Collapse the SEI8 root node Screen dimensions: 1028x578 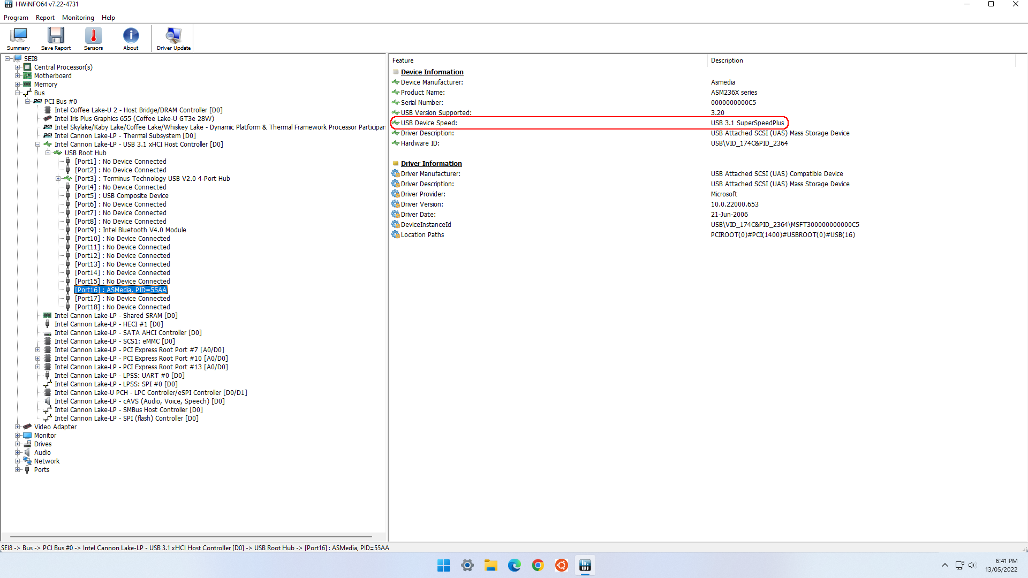click(7, 59)
